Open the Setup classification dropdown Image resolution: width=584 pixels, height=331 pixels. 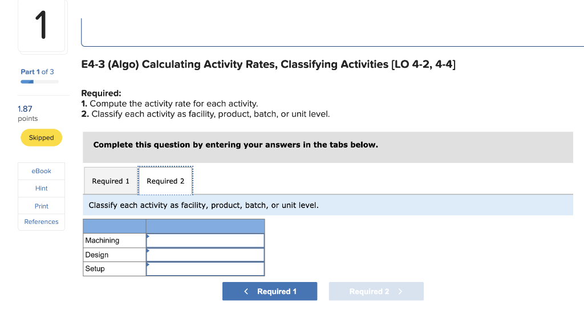[204, 268]
